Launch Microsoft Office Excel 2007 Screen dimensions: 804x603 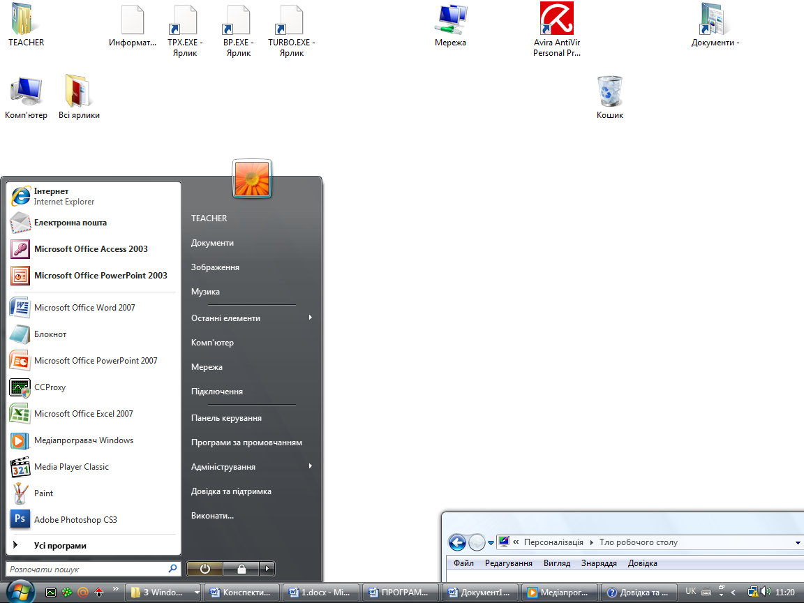[x=94, y=414]
